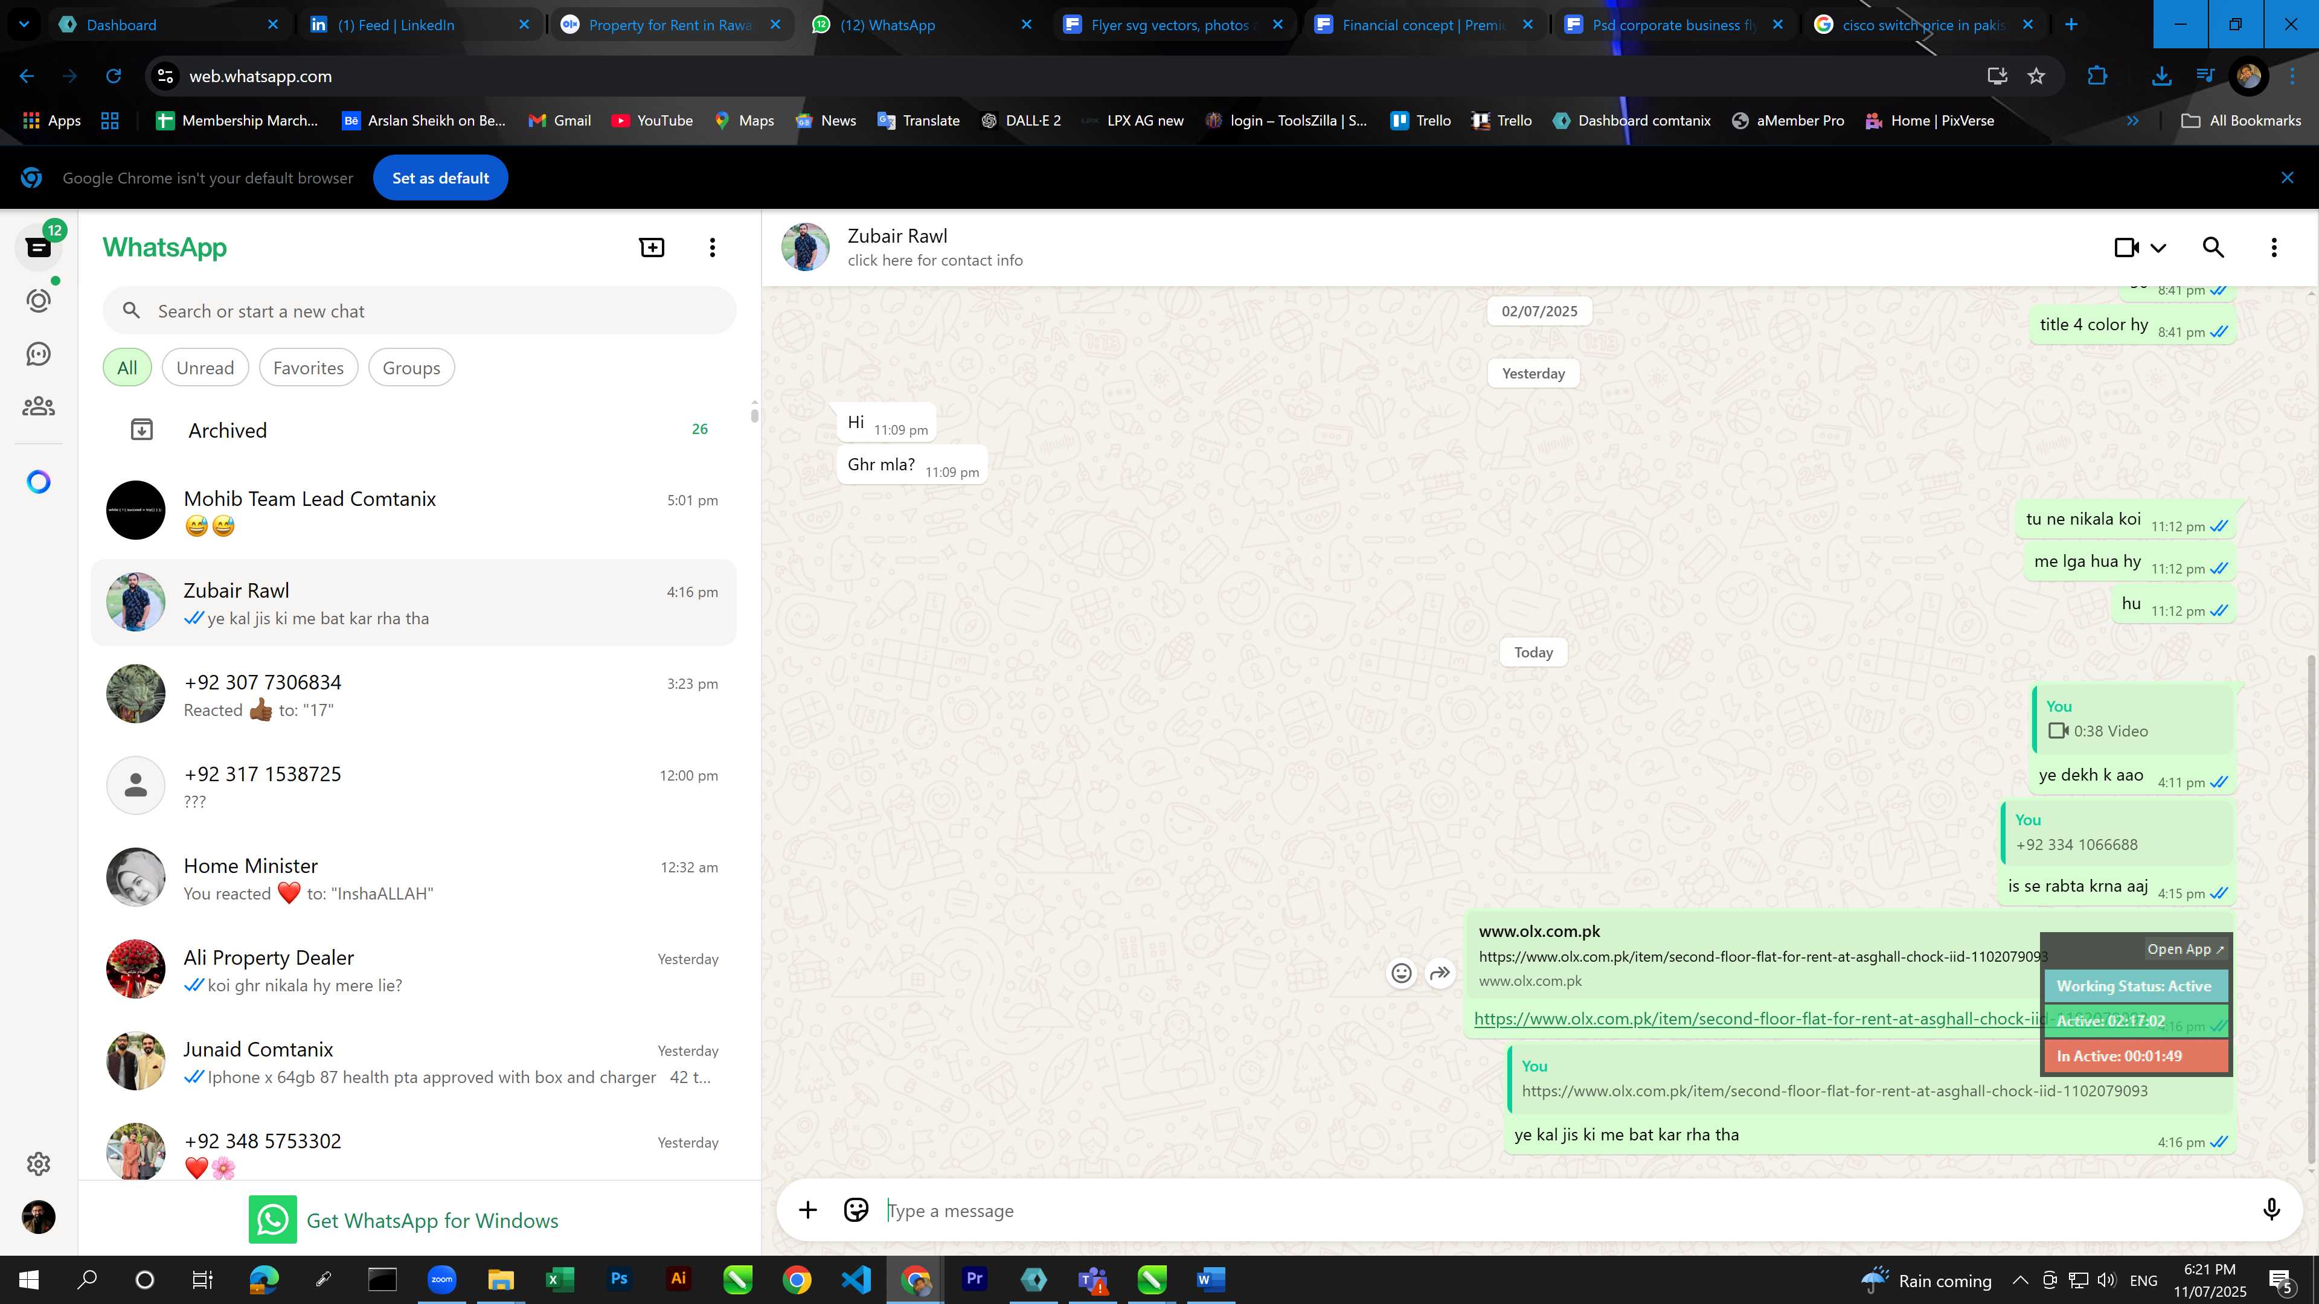Open the underlined olx.com.pk flat link
This screenshot has width=2319, height=1304.
(x=1760, y=1018)
